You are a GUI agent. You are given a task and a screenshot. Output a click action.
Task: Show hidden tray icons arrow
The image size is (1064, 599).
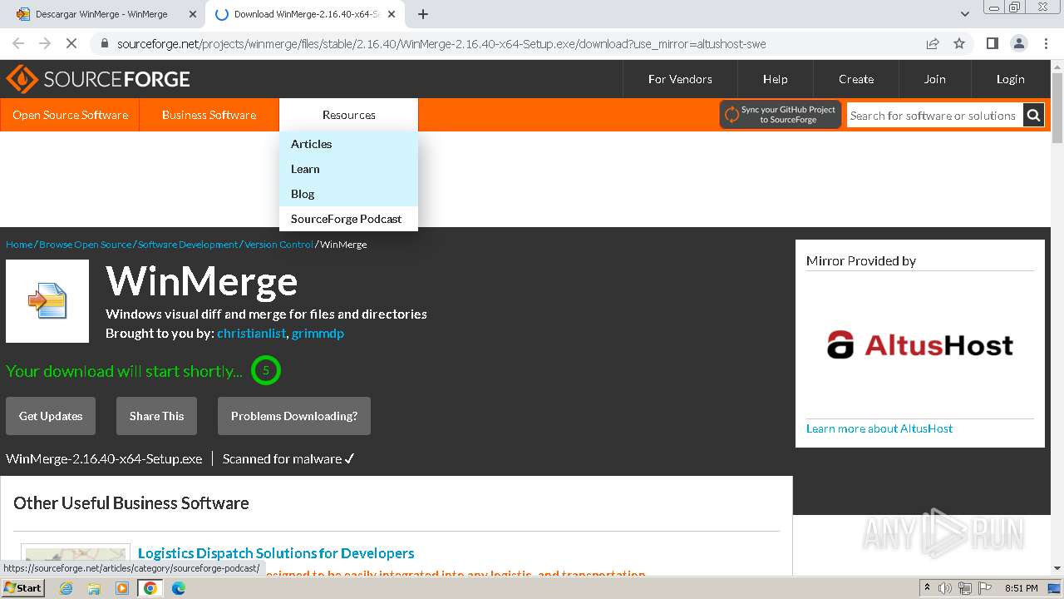(927, 588)
